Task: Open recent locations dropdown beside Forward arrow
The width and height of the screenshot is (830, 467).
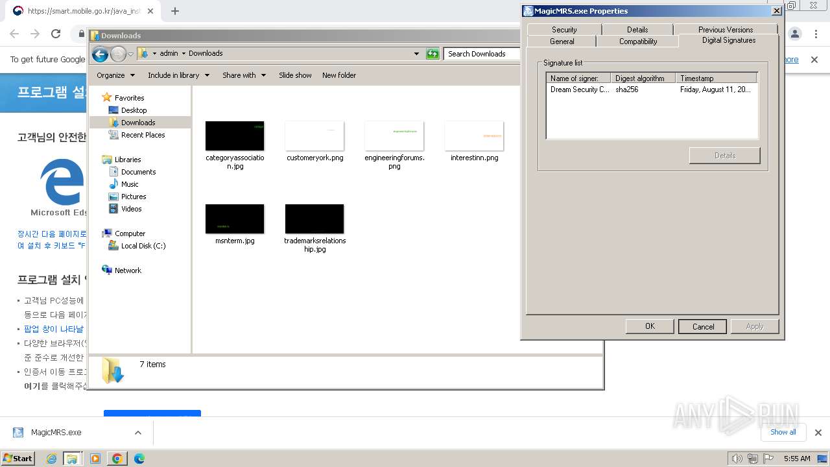Action: point(130,54)
